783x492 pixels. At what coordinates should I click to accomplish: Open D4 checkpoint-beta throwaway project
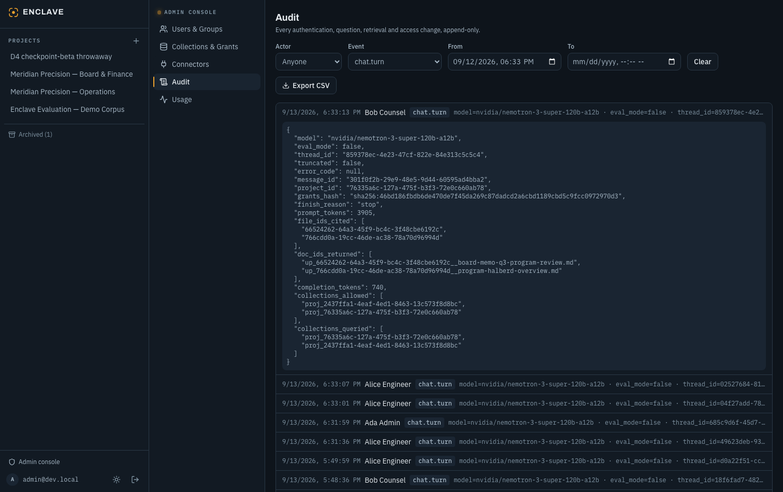pos(74,57)
